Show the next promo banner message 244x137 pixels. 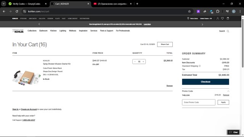tap(202, 24)
